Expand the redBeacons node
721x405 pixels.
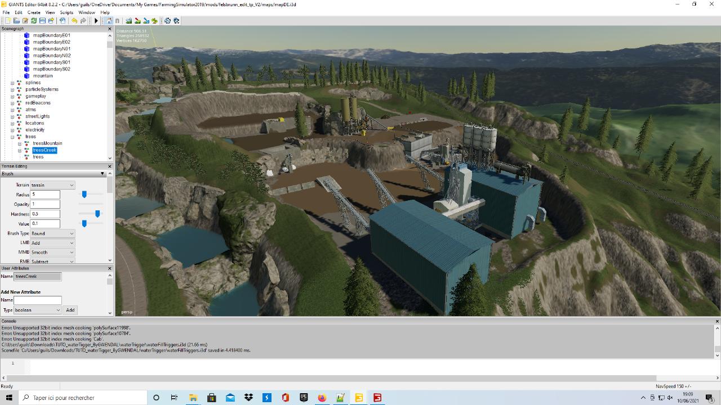12,103
